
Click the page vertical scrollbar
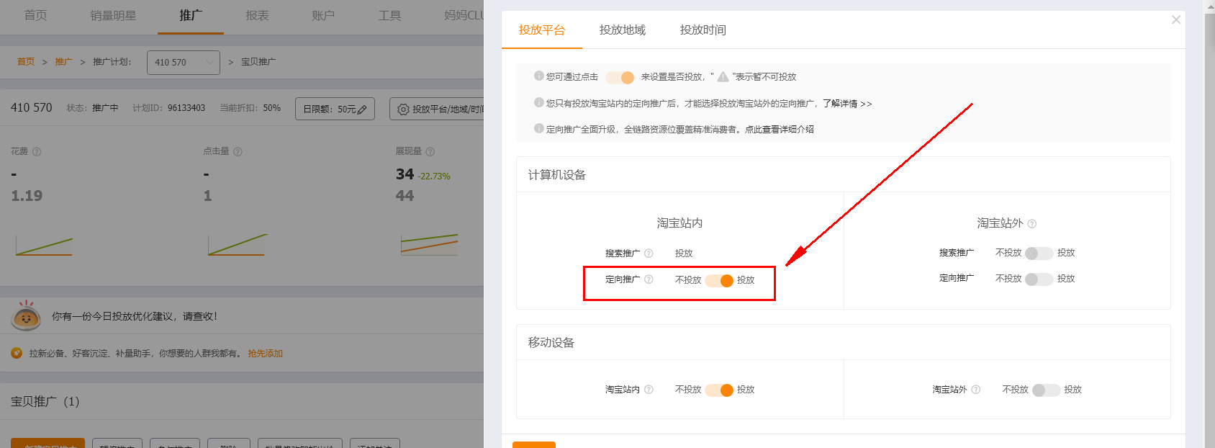coord(1210,224)
